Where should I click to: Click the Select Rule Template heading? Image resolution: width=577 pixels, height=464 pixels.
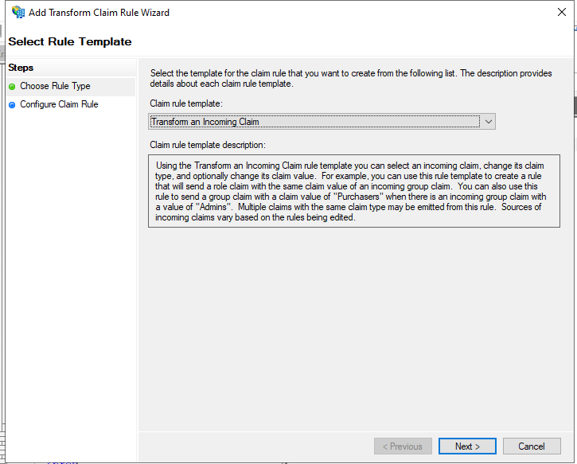[70, 41]
